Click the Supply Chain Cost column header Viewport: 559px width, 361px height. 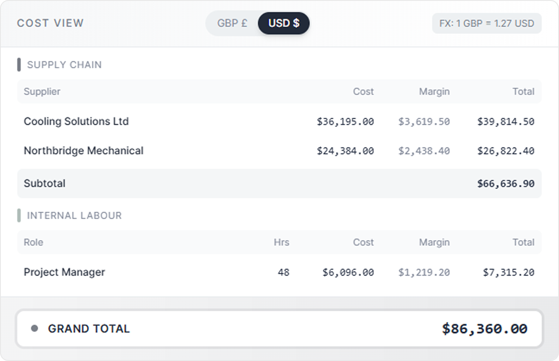click(x=363, y=92)
